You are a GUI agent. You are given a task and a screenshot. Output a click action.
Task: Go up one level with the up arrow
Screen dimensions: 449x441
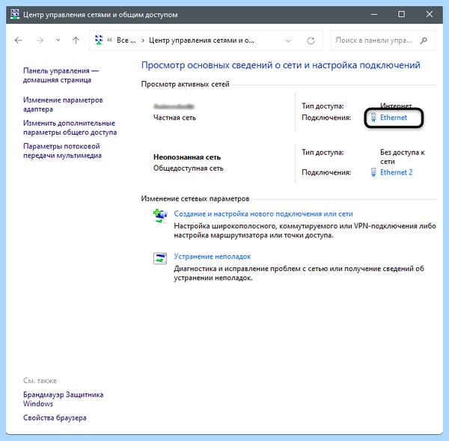(x=76, y=40)
